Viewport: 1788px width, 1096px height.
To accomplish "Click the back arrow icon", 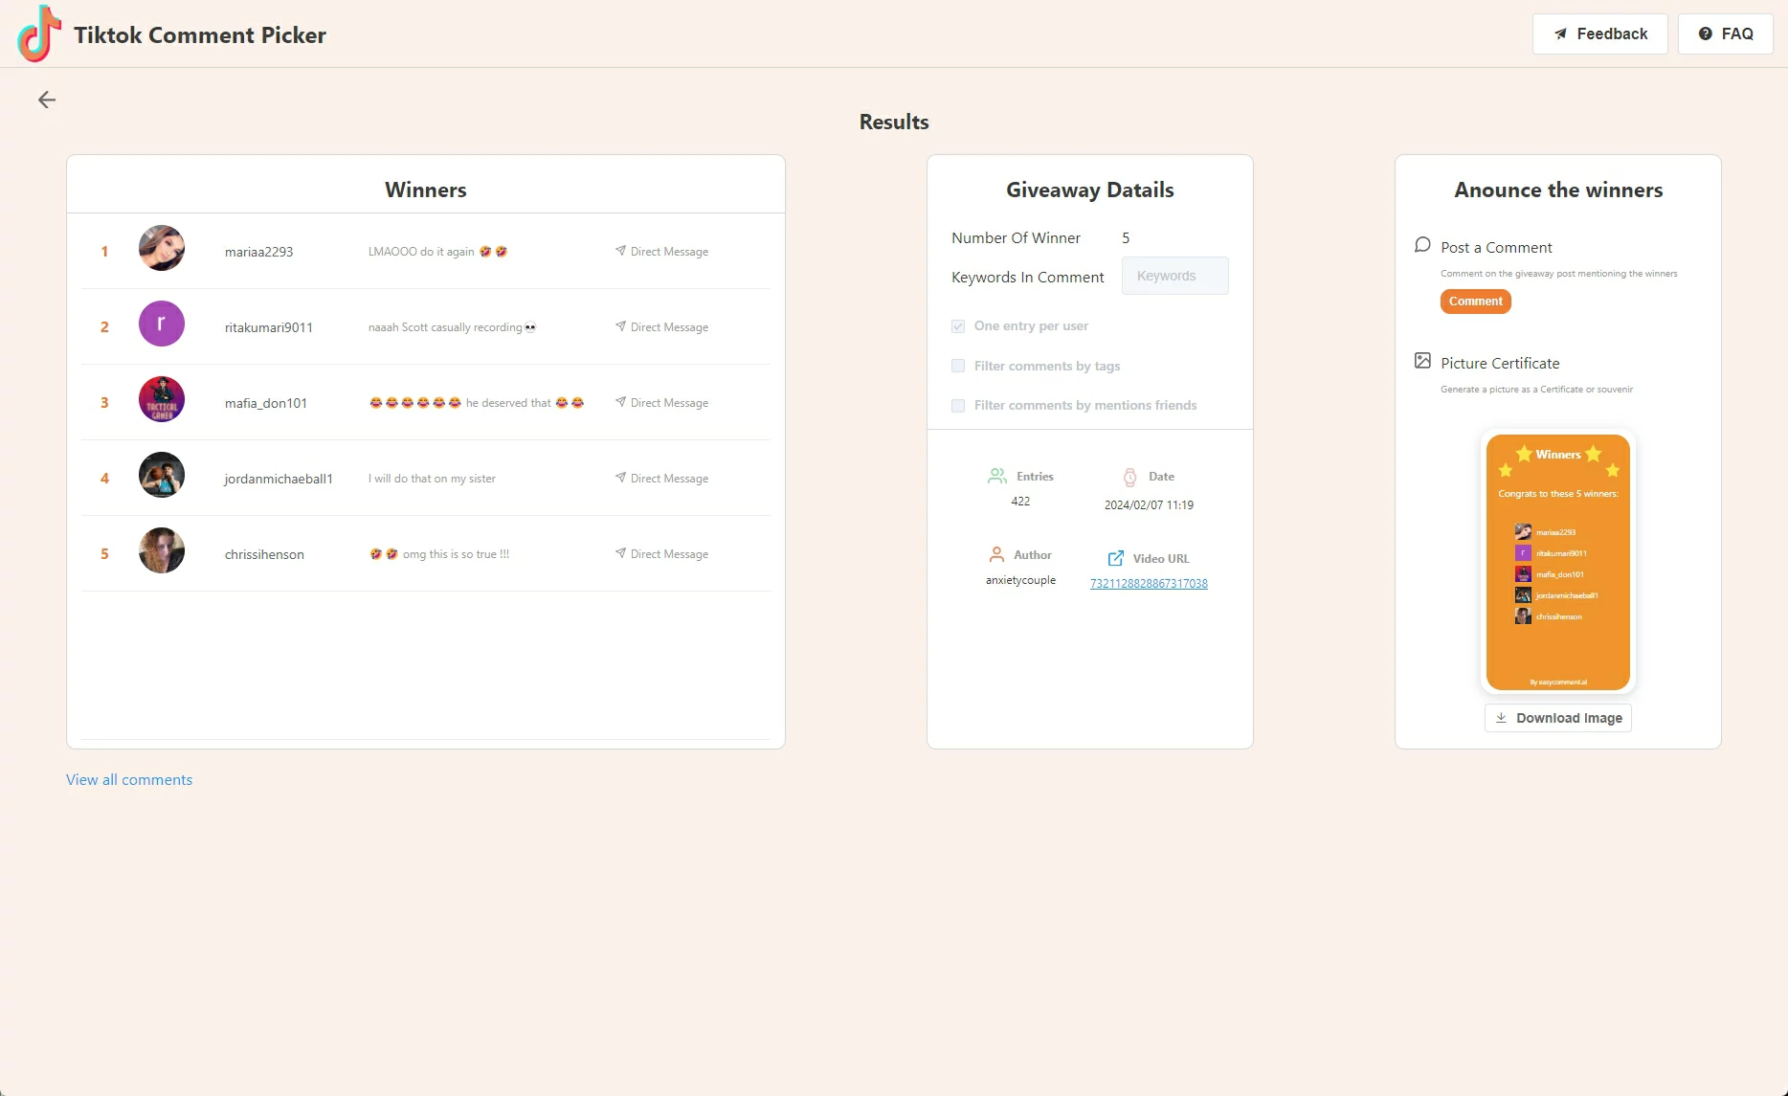I will click(47, 100).
